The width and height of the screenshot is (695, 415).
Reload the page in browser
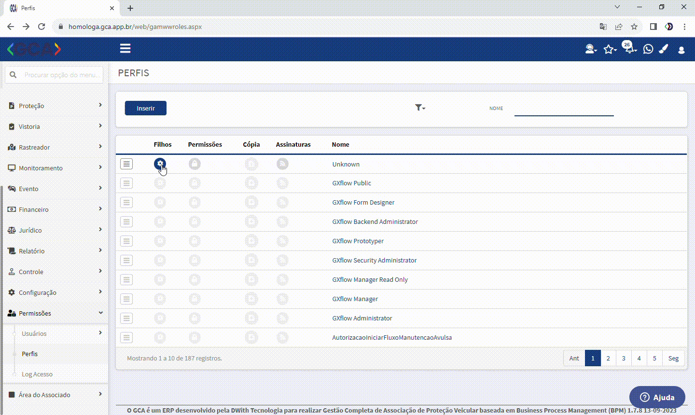pos(42,27)
